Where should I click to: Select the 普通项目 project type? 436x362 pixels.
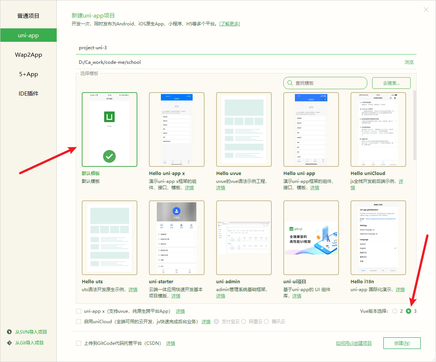(x=28, y=16)
